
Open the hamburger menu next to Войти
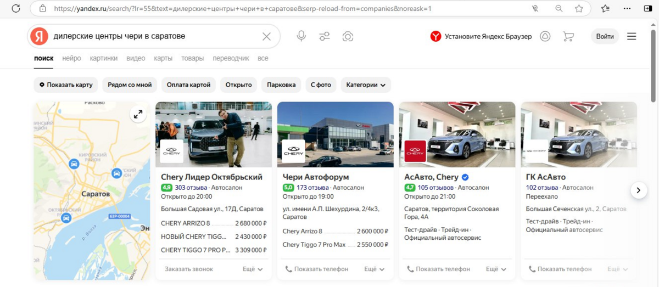tap(632, 36)
